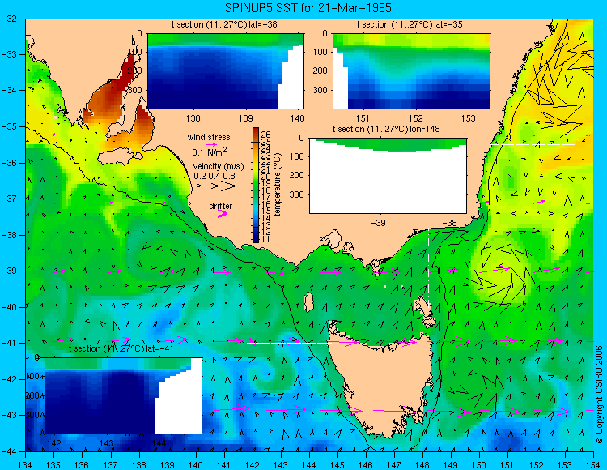607x470 pixels.
Task: Click the "148" main longitude axis tick label
Action: (422, 465)
